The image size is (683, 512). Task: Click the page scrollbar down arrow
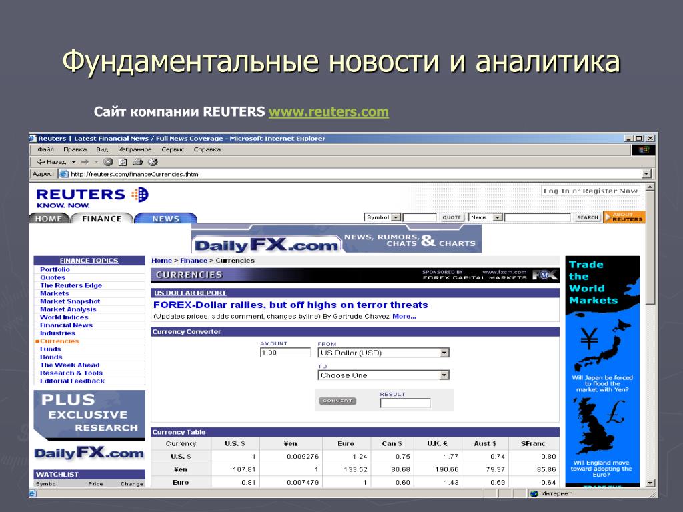(650, 483)
